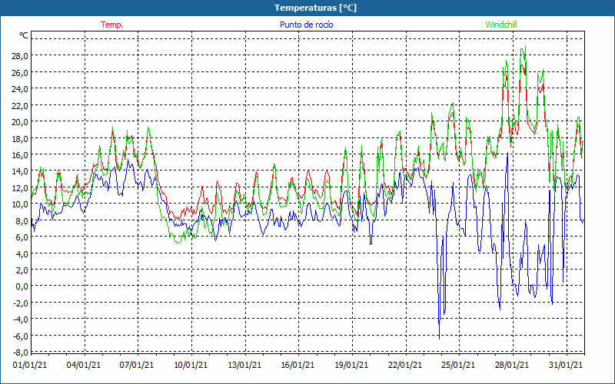Image resolution: width=615 pixels, height=384 pixels.
Task: Click the highest windchill peak near 29
Action: [525, 47]
